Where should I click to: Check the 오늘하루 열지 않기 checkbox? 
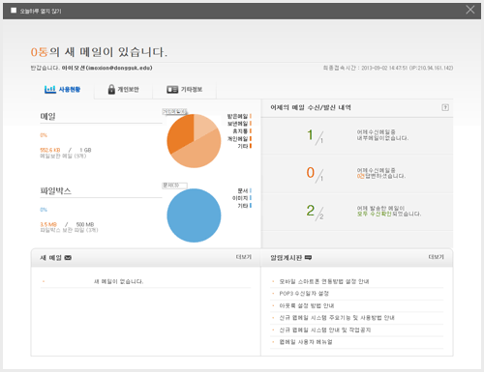[14, 11]
